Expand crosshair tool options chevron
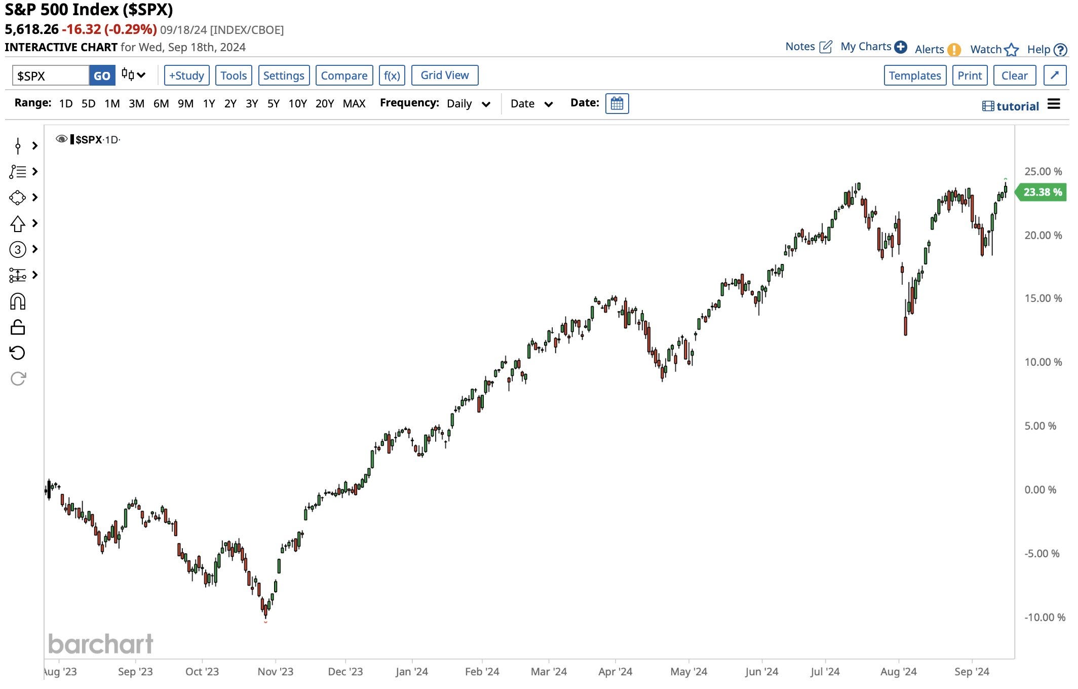Viewport: 1078px width, 689px height. point(35,146)
